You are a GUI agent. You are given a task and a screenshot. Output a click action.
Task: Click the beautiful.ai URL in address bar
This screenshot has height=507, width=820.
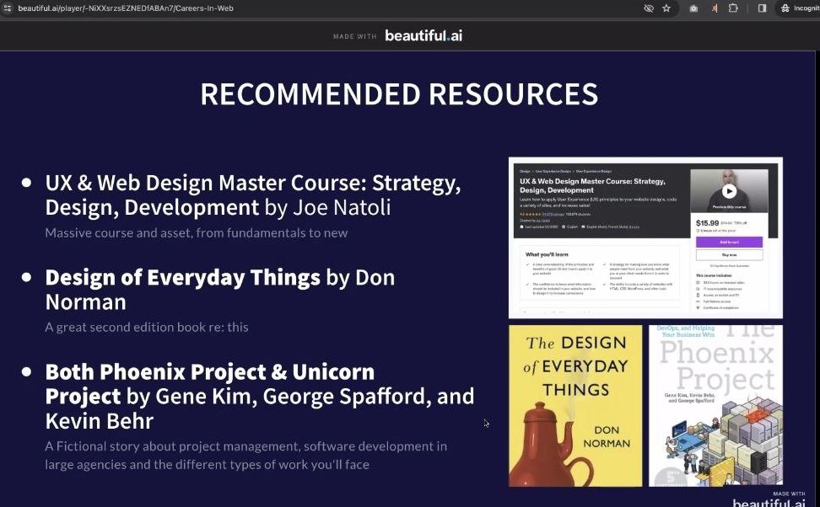point(126,8)
